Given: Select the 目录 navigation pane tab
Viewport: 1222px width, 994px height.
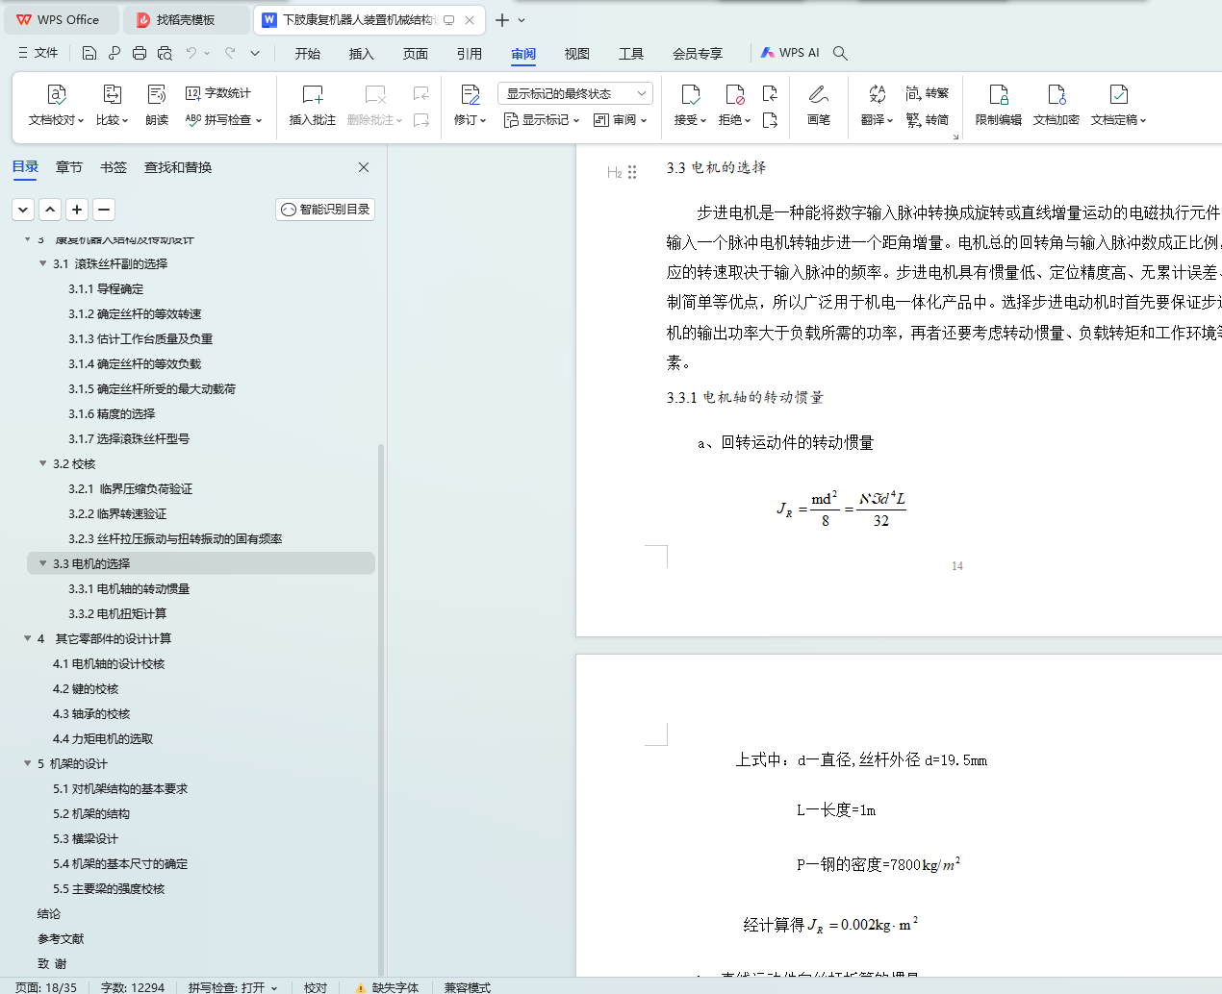Looking at the screenshot, I should click(25, 167).
